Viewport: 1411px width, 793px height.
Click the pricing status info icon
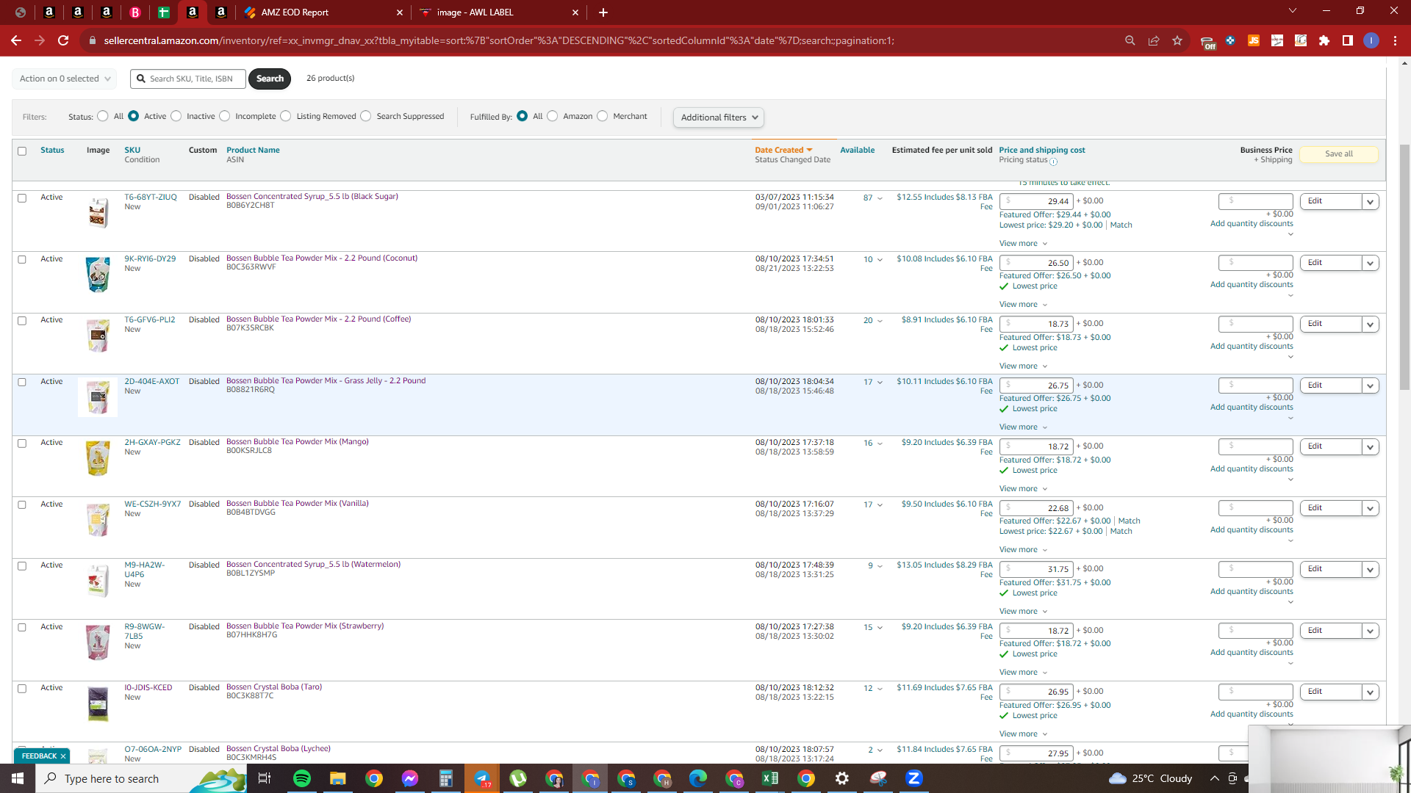click(x=1053, y=162)
